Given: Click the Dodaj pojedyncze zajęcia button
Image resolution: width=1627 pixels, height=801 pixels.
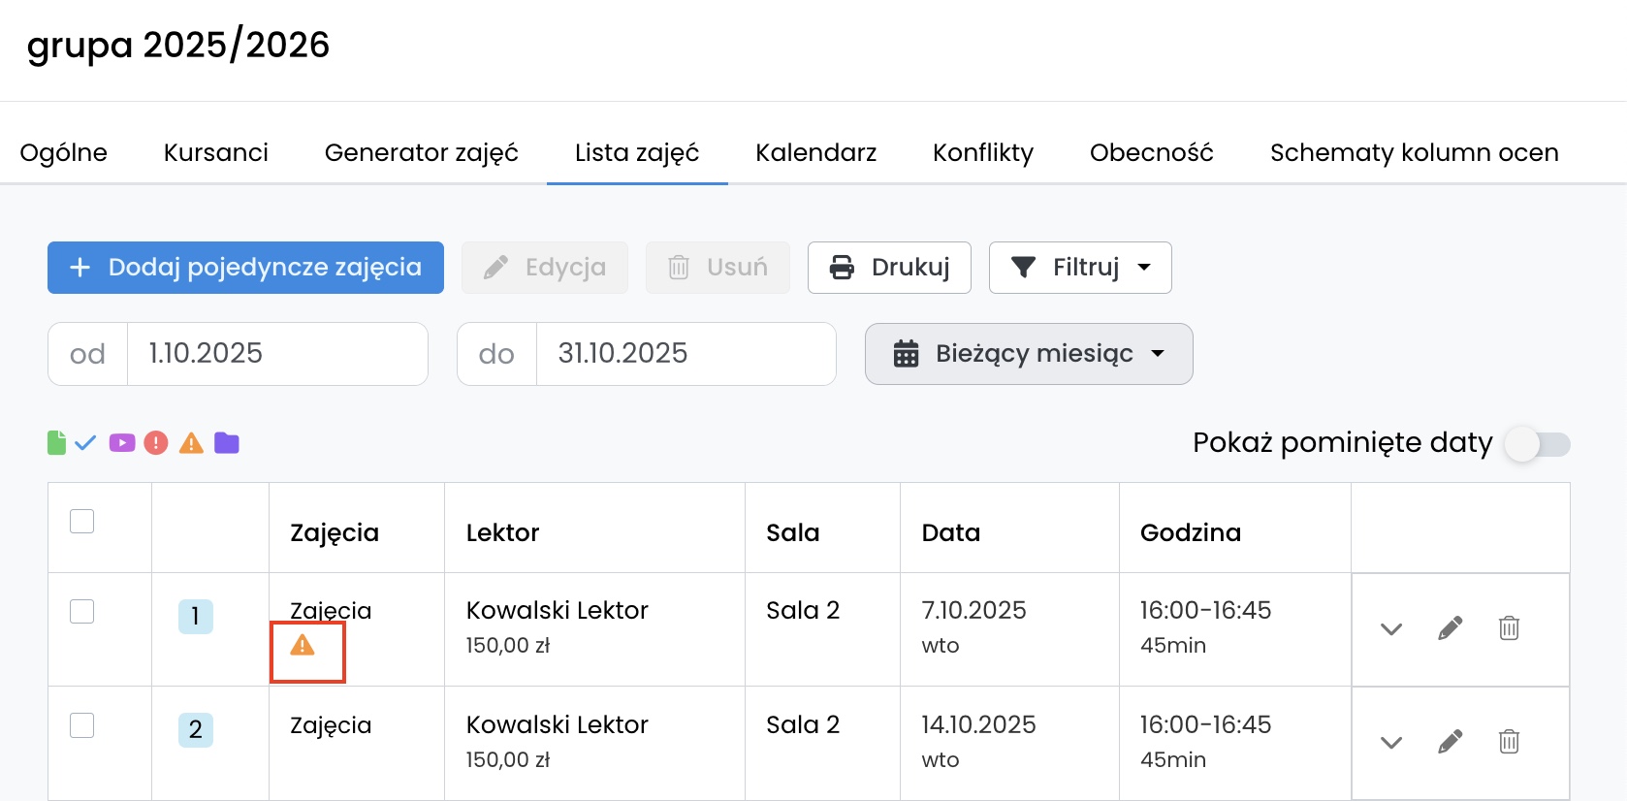Looking at the screenshot, I should (x=245, y=268).
